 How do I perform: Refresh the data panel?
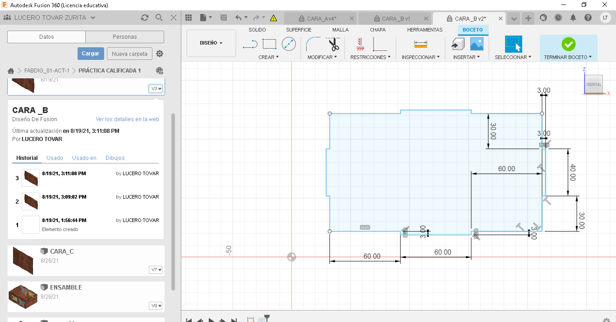(x=144, y=18)
